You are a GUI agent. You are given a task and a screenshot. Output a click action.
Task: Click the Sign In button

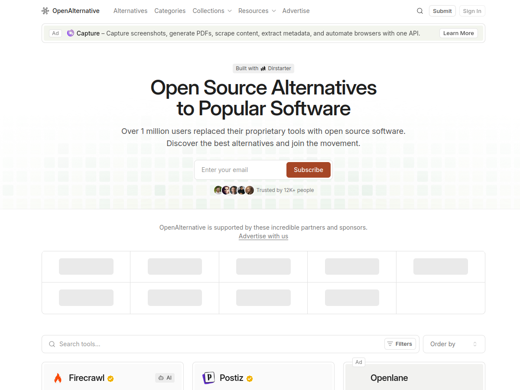(472, 11)
